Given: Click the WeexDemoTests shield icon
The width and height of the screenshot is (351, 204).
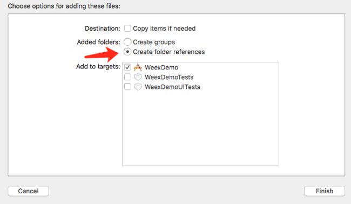Looking at the screenshot, I should pyautogui.click(x=138, y=77).
